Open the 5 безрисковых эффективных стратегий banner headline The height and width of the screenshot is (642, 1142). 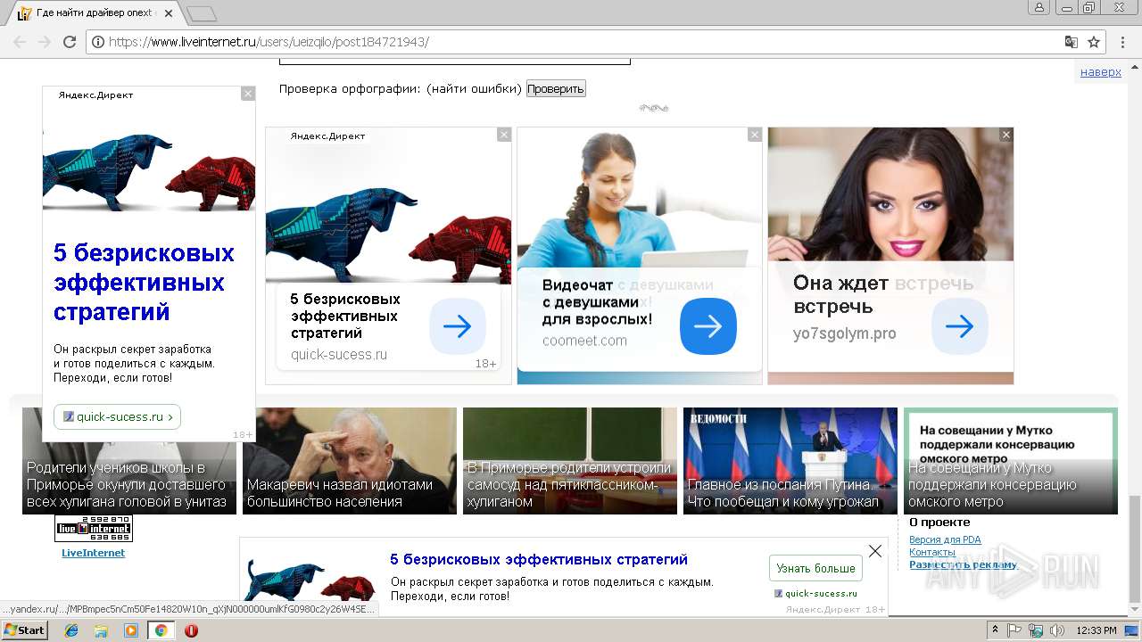(x=539, y=560)
